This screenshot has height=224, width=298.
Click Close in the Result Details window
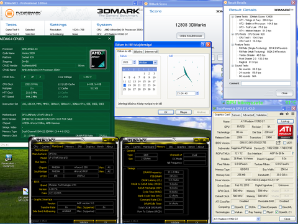point(284,93)
